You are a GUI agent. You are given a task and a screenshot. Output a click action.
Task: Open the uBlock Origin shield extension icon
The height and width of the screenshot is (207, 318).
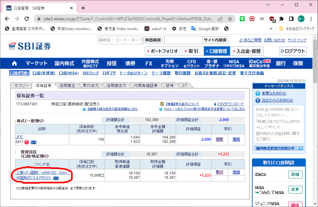pyautogui.click(x=272, y=19)
